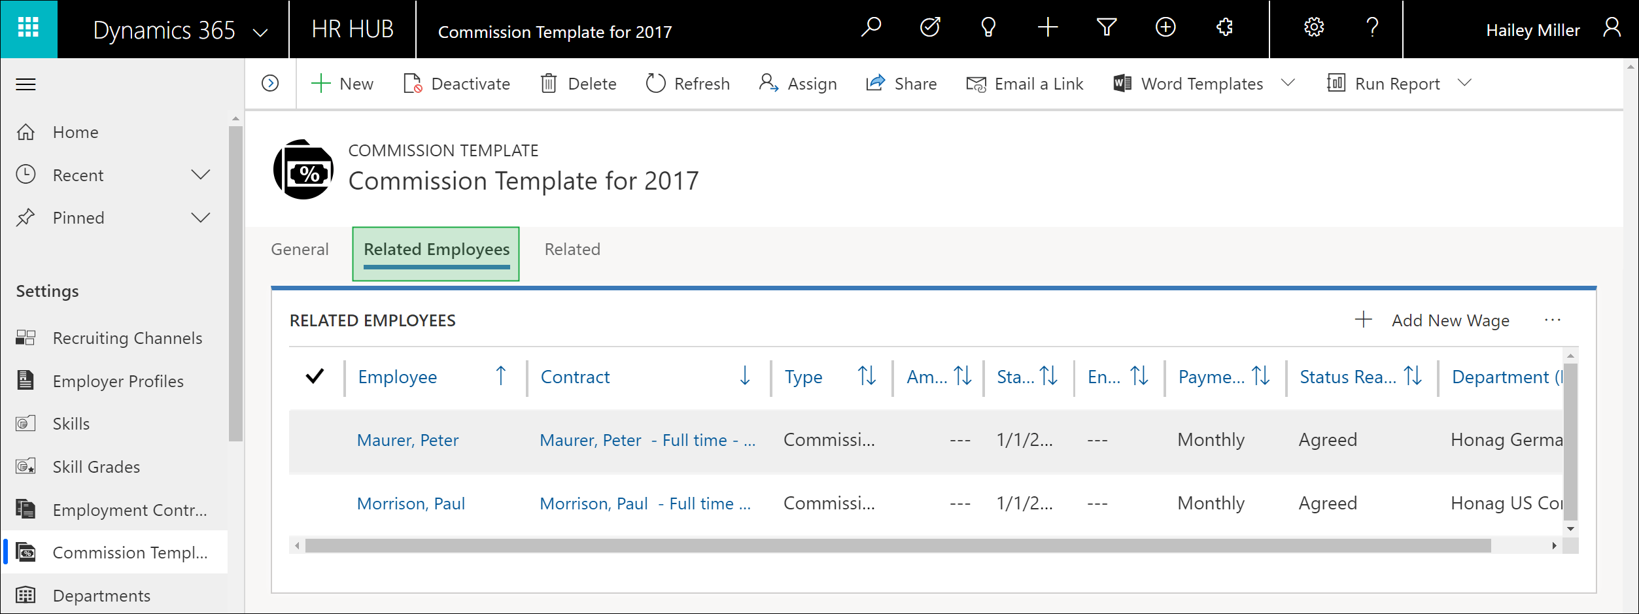
Task: Click the Share command
Action: pyautogui.click(x=901, y=84)
